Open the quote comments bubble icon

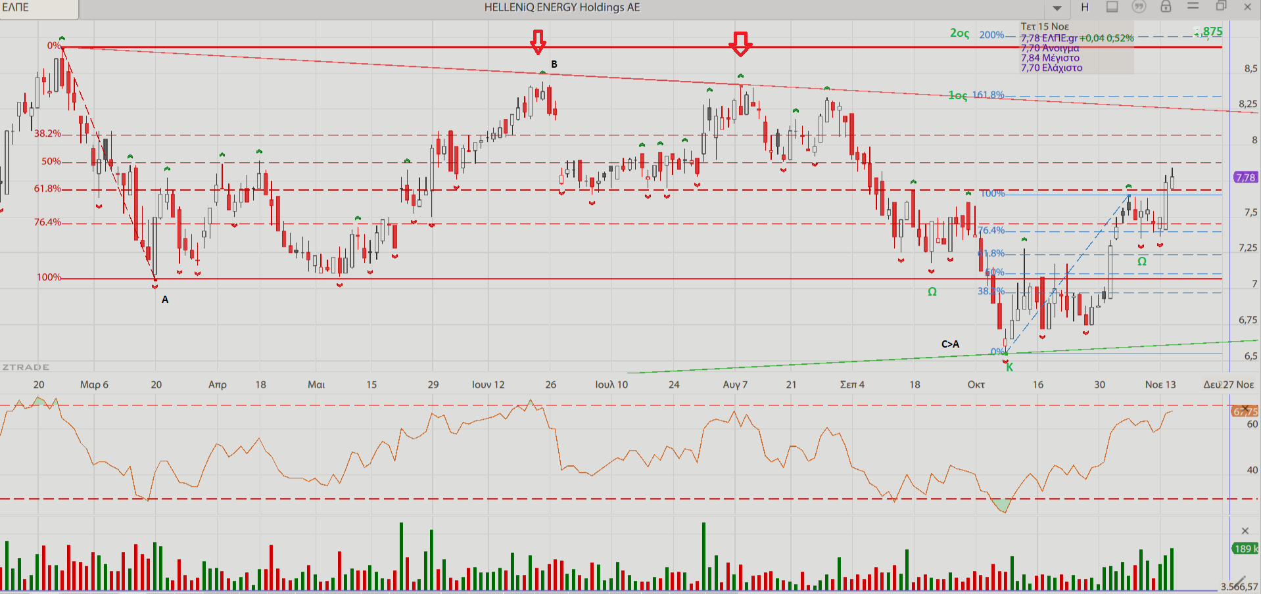tap(1139, 7)
